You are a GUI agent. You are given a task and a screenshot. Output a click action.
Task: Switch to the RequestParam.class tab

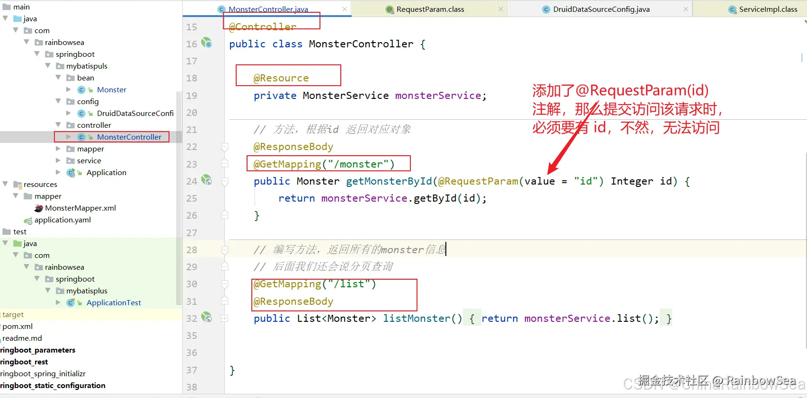coord(430,9)
